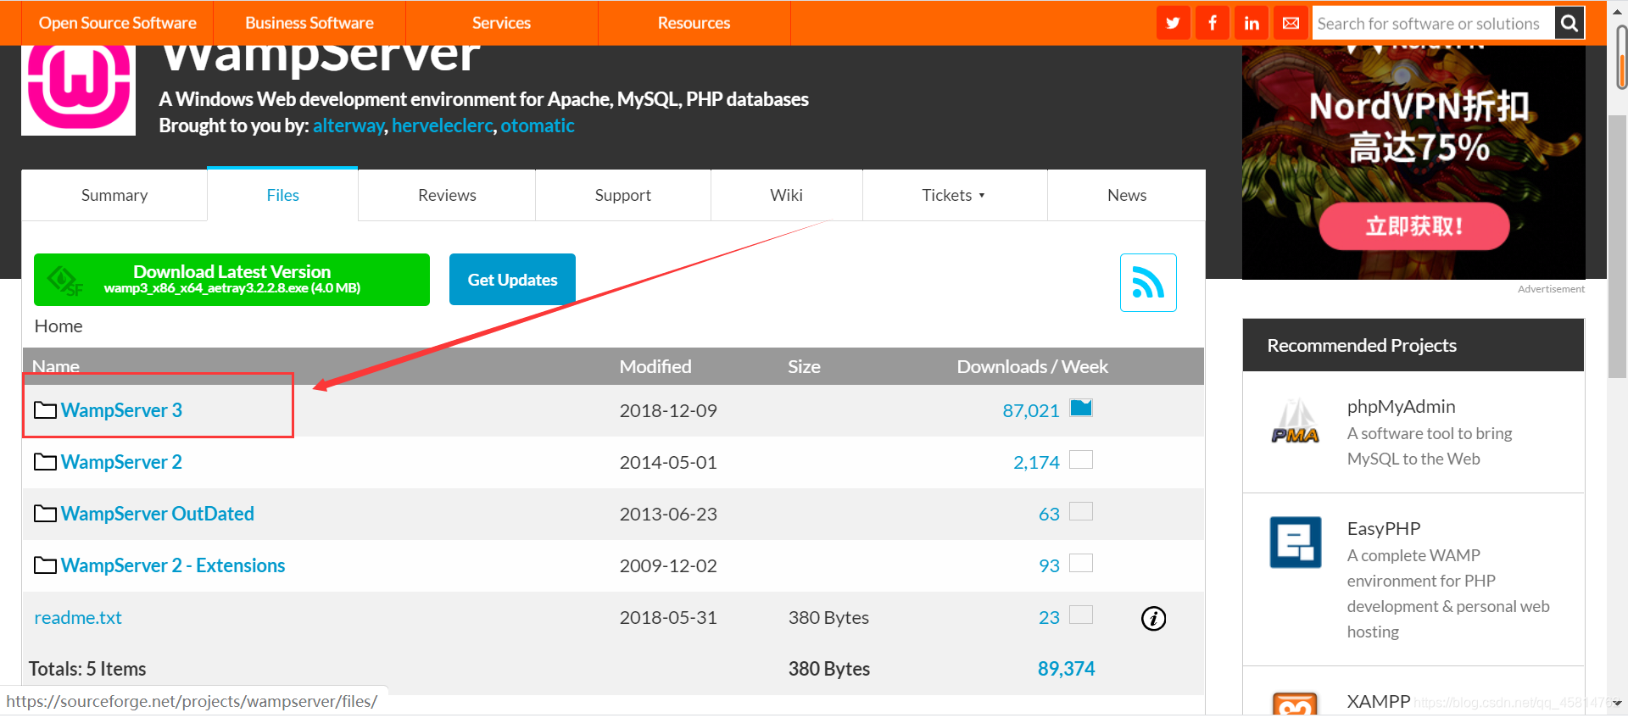The width and height of the screenshot is (1628, 718).
Task: Click the 2,174 downloads count
Action: click(1036, 462)
